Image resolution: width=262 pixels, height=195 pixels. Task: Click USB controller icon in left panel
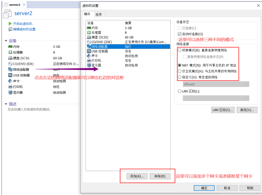(x=10, y=75)
